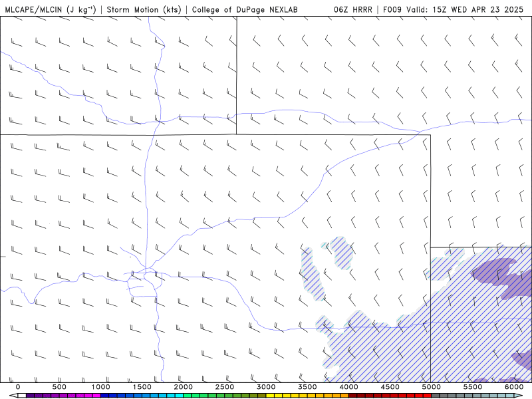
Task: Click the olive swatch just before 3000
Action: pyautogui.click(x=262, y=395)
